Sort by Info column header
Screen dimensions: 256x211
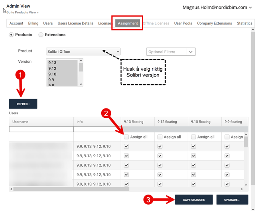point(97,122)
